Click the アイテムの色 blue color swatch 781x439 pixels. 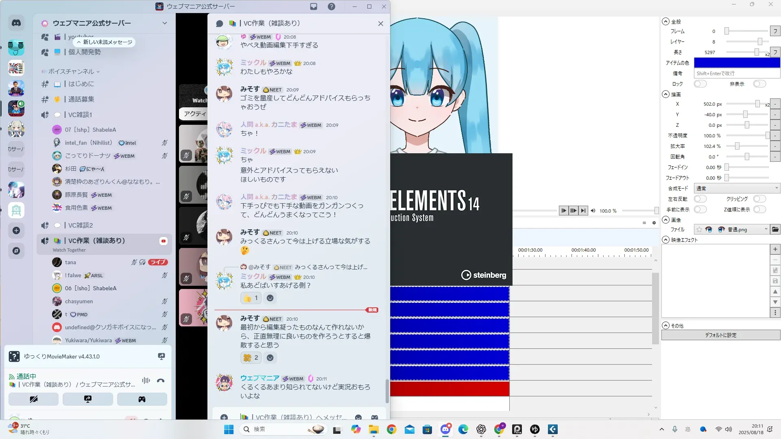[x=736, y=63]
